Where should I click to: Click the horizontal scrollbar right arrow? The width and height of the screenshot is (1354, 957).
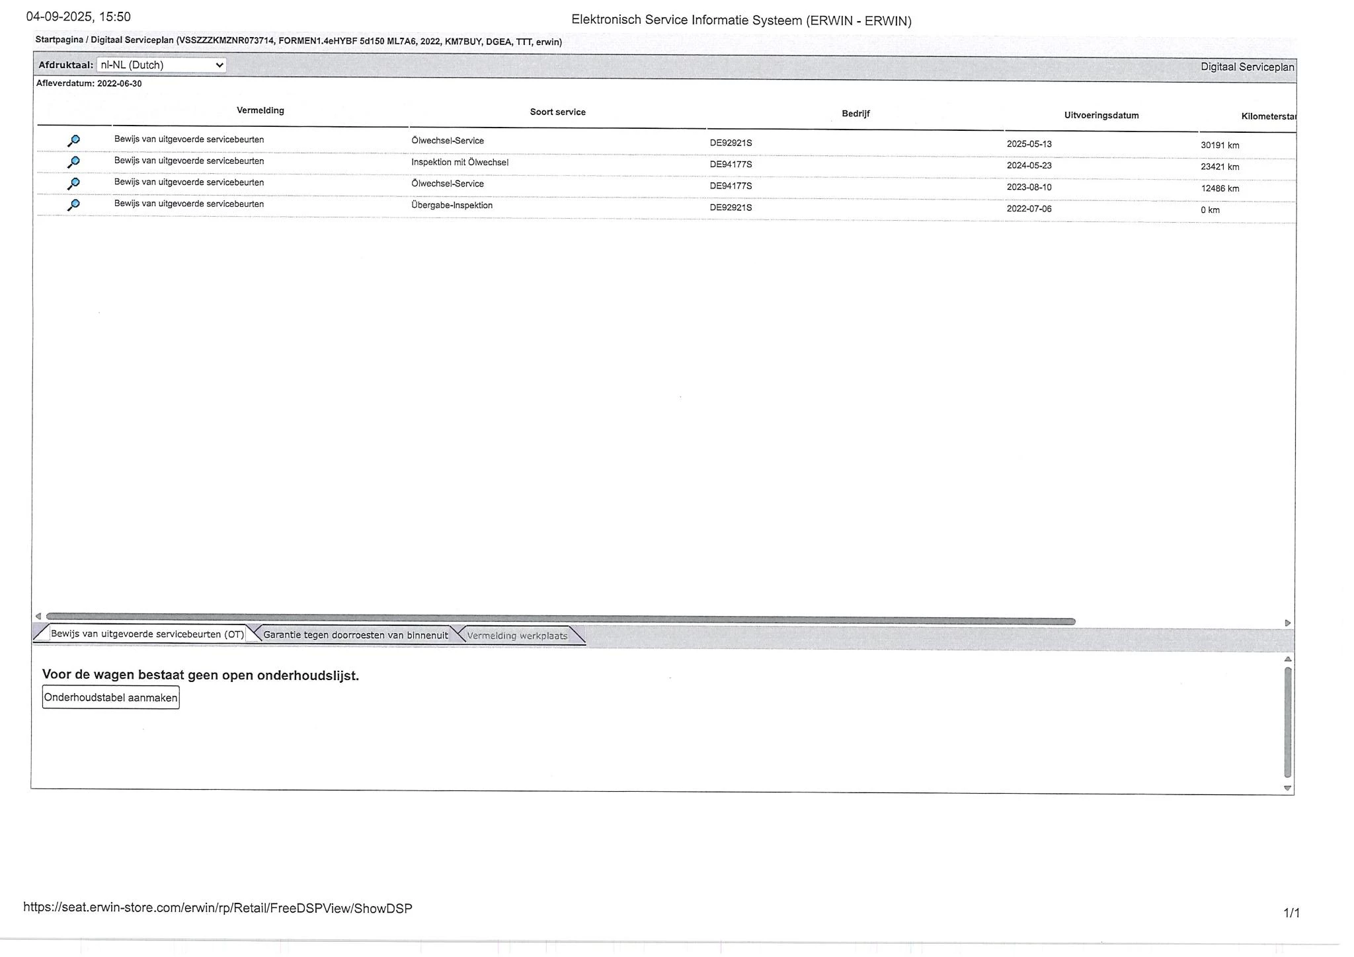point(1287,623)
